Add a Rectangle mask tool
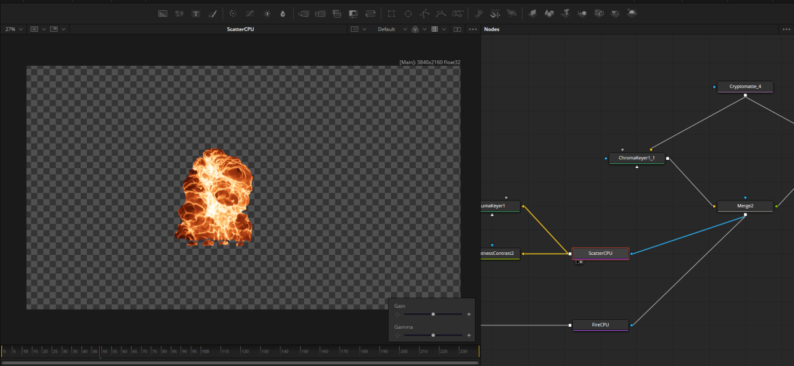The width and height of the screenshot is (794, 366). click(392, 14)
